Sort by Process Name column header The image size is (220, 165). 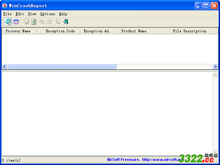(18, 31)
